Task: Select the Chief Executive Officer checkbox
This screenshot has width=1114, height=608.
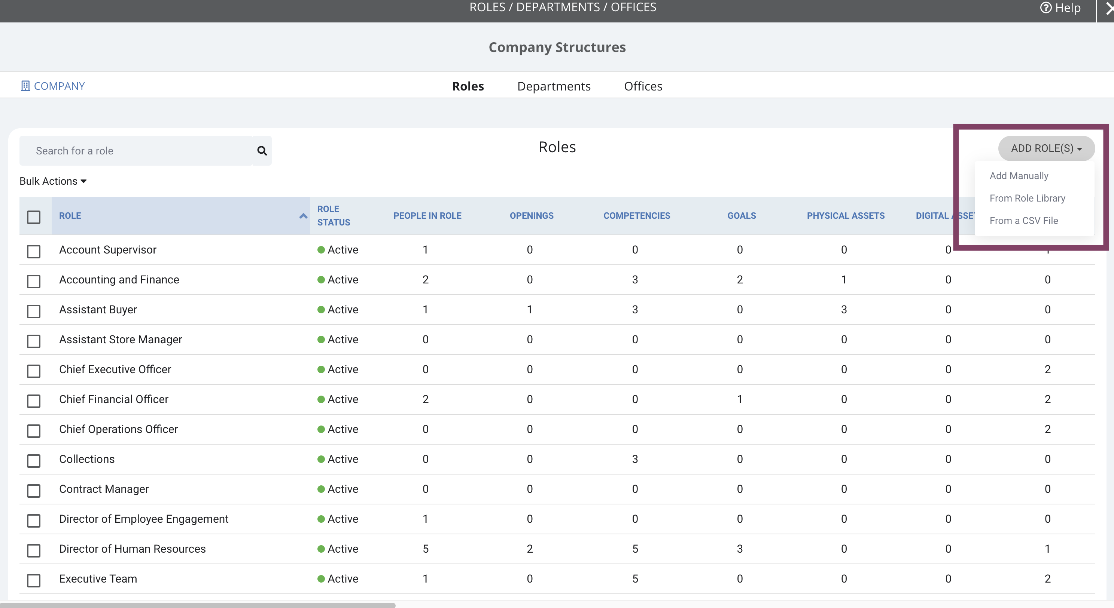Action: [34, 371]
